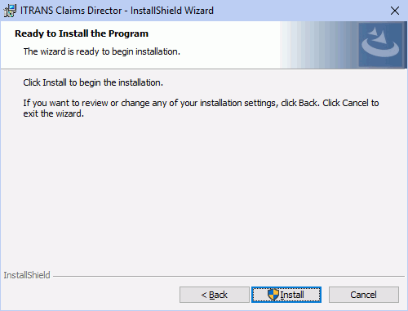408x311 pixels.
Task: Select the Ready to Install the Program heading
Action: [82, 33]
